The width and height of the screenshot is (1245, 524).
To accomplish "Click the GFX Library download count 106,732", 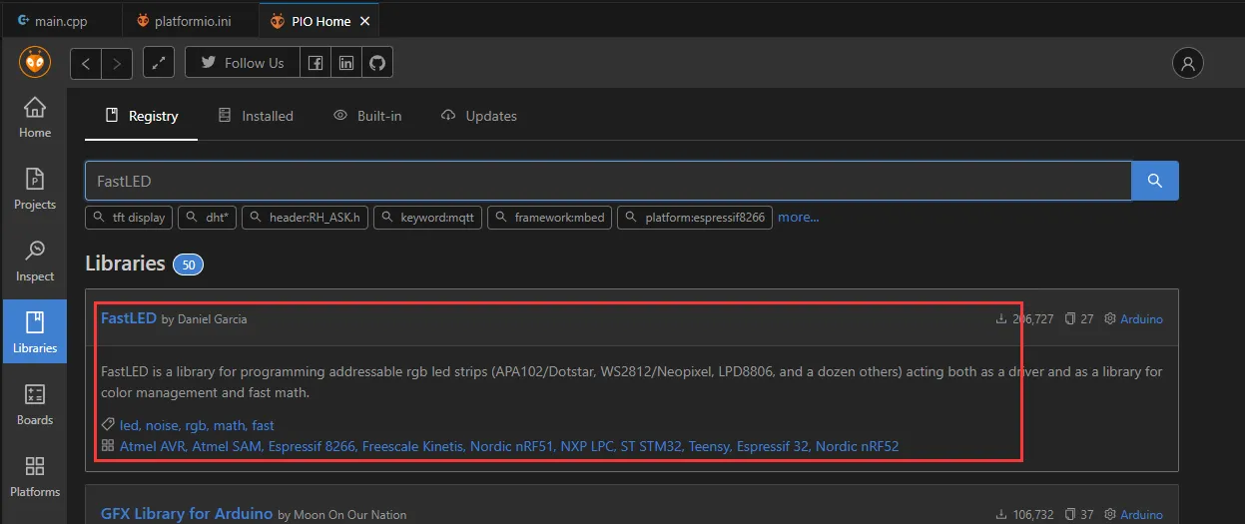I will coord(1024,515).
